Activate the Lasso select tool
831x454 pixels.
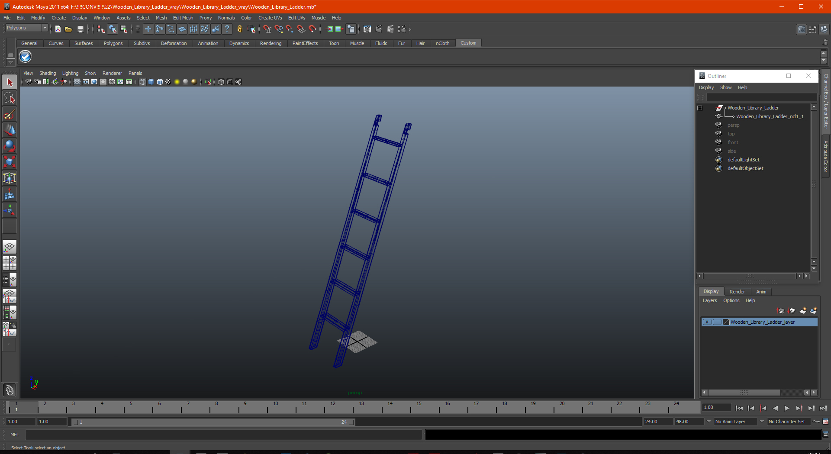pos(10,98)
